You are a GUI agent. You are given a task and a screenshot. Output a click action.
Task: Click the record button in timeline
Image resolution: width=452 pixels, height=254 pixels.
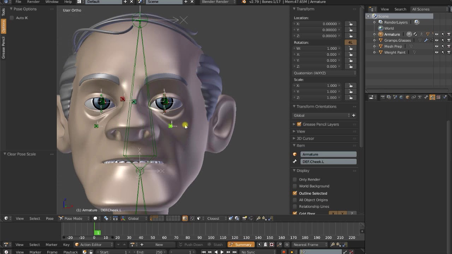284,252
